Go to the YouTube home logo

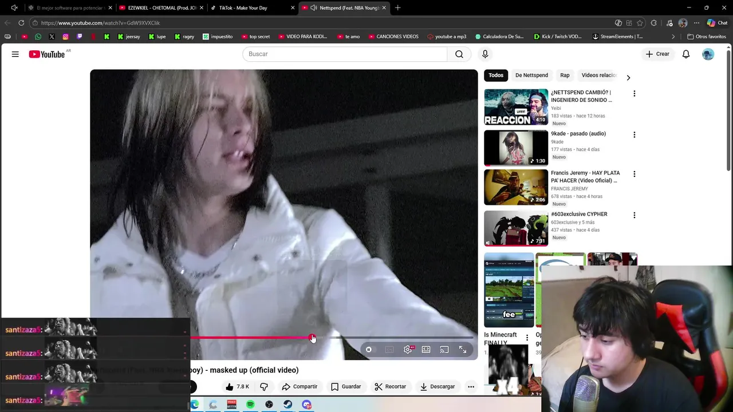pos(47,54)
